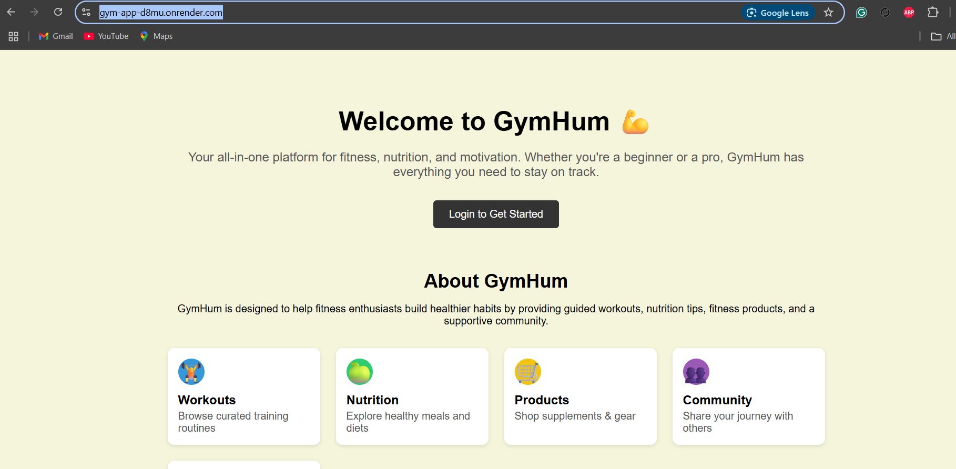
Task: Click the Workouts weightlifter icon
Action: [x=191, y=372]
